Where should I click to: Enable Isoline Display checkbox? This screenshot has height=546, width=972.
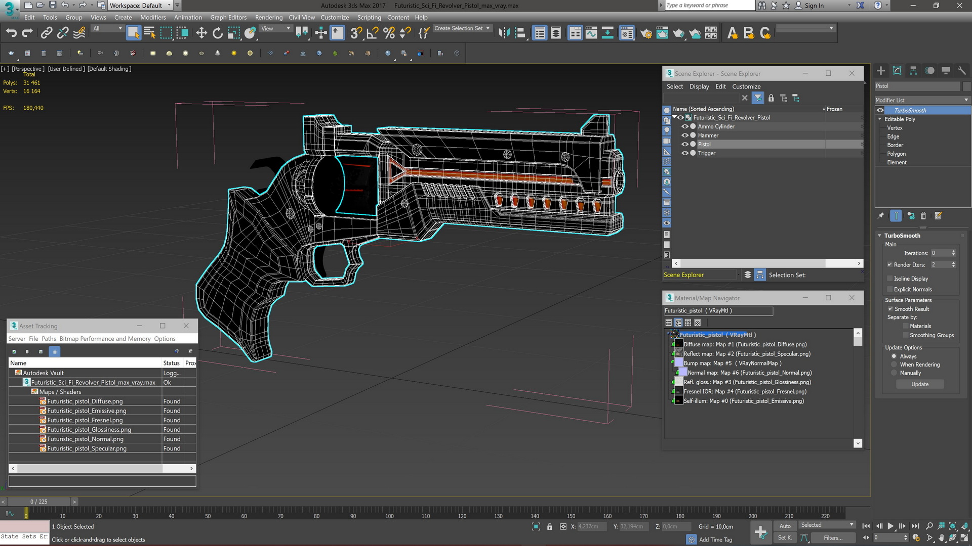(x=890, y=279)
